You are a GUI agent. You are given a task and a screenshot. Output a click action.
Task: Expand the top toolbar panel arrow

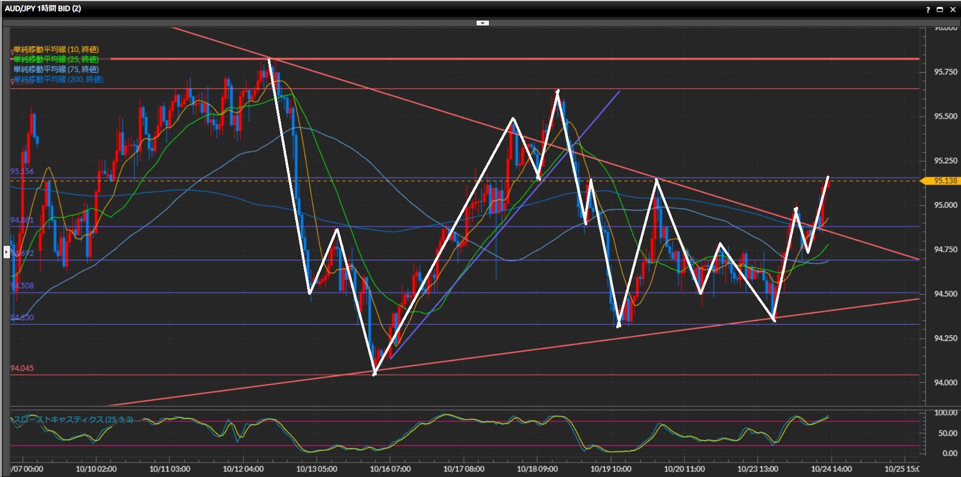(482, 23)
